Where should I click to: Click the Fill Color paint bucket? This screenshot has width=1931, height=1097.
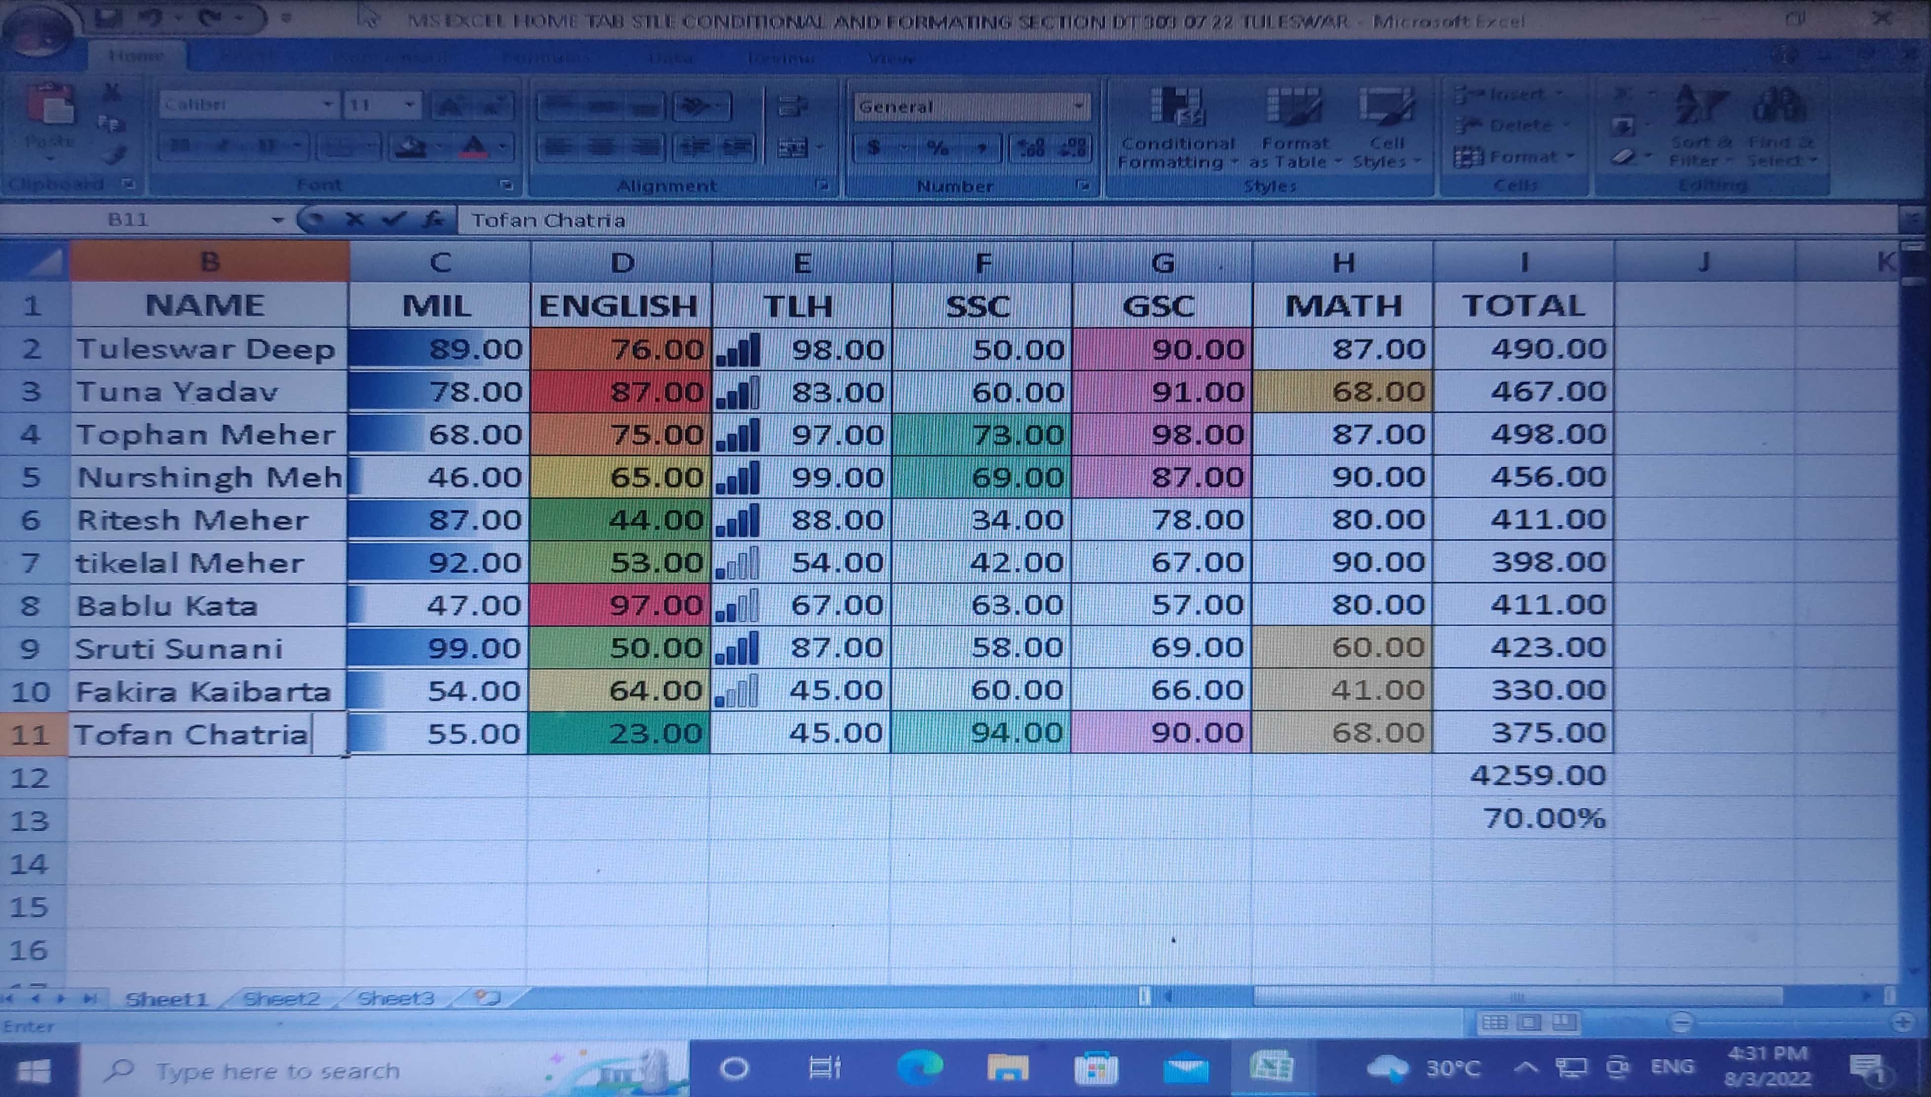(x=411, y=147)
